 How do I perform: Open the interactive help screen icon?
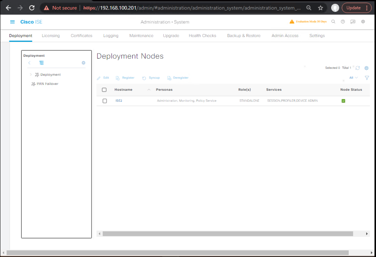pos(353,22)
